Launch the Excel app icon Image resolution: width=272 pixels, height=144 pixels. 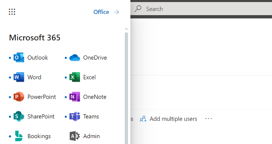click(x=74, y=77)
